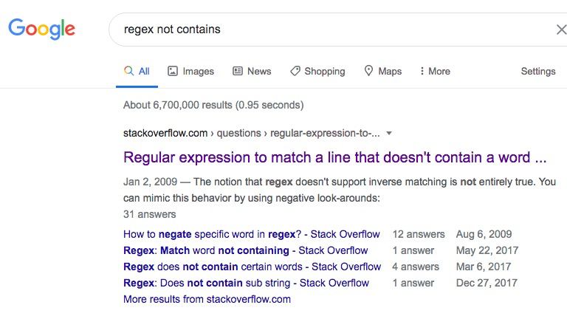Image resolution: width=567 pixels, height=319 pixels.
Task: Click the 'Mar 6, 2017' date
Action: 484,267
